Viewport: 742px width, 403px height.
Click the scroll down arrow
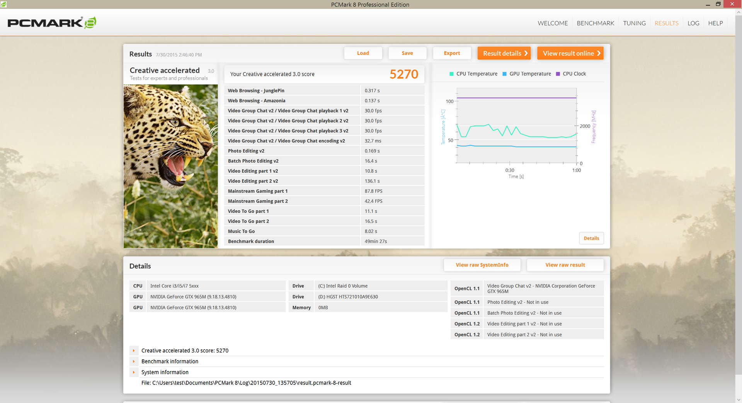pyautogui.click(x=739, y=400)
